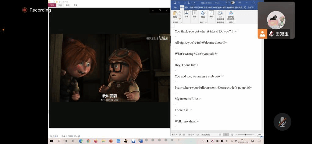Click the Paragraph (段落) ribbon icon
This screenshot has width=312, height=144.
[195, 14]
